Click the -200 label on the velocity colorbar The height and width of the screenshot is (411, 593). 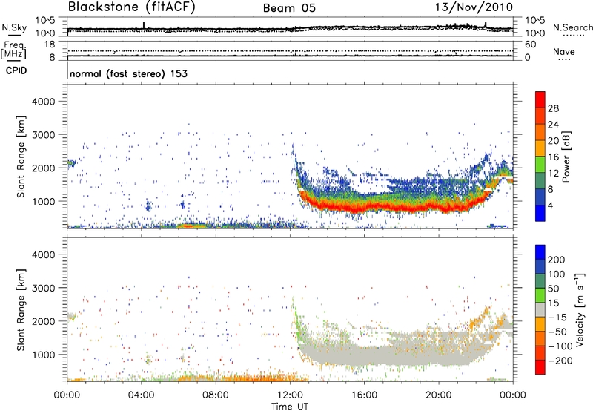[x=560, y=361]
